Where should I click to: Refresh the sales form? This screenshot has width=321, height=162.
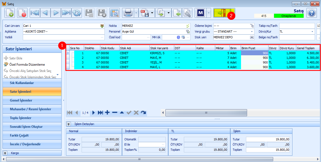coord(77,13)
